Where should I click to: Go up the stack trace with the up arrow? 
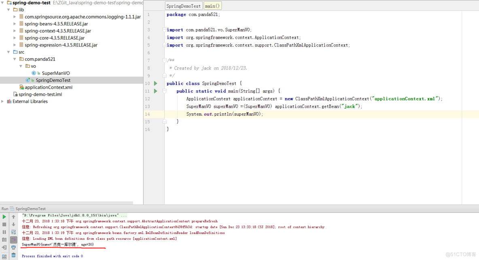pyautogui.click(x=13, y=217)
